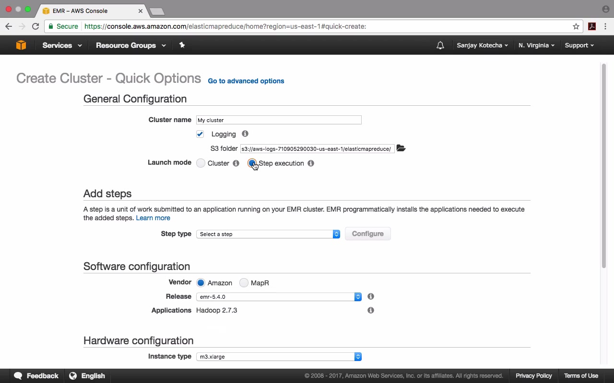Click the Feedback button in footer
614x383 pixels.
click(36, 376)
